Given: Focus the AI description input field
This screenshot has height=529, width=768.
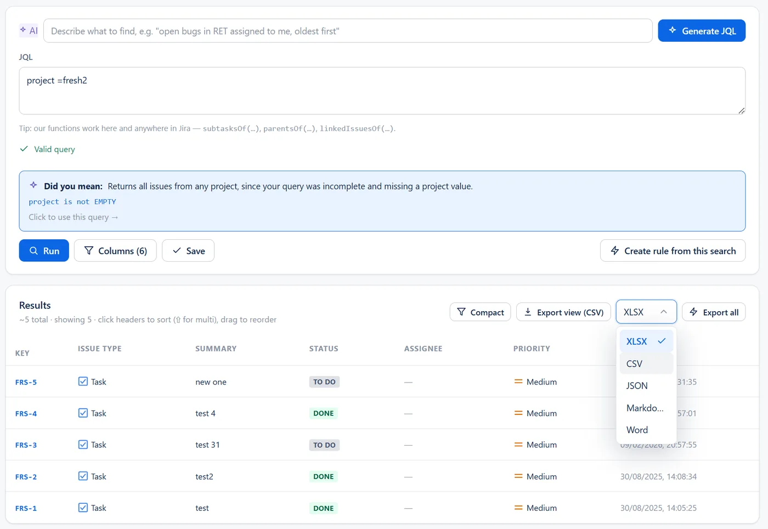Looking at the screenshot, I should click(348, 31).
